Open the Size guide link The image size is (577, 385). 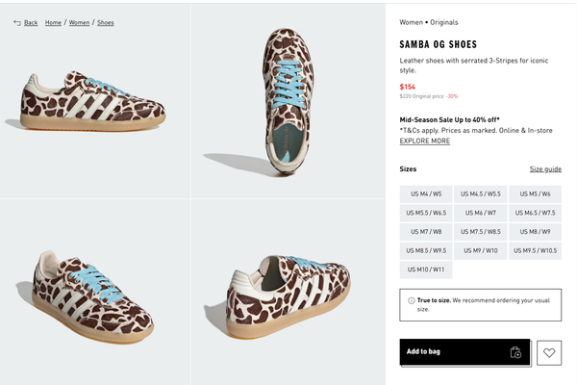point(545,168)
